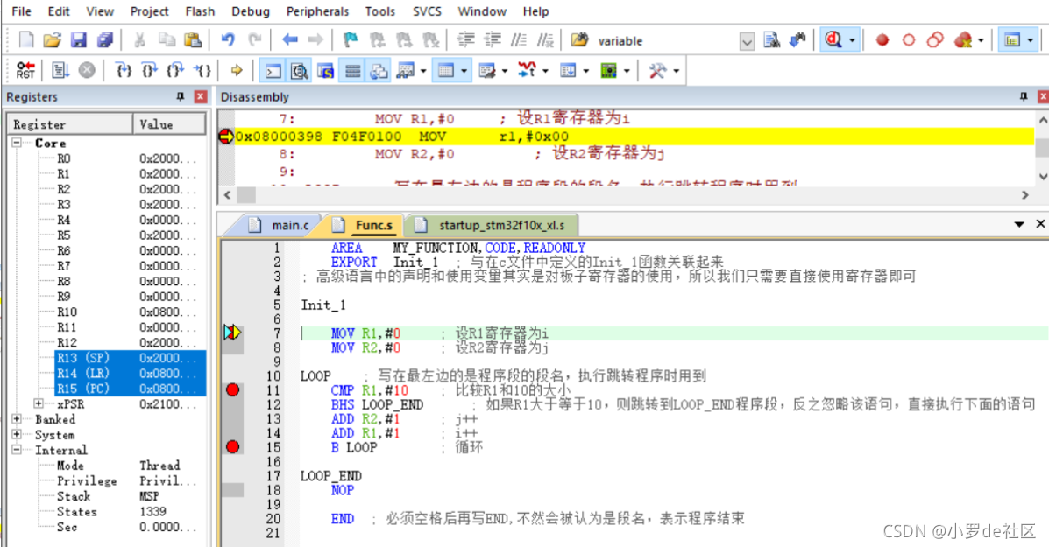Click the Disassembly scroll-right arrow
This screenshot has height=547, width=1049.
pos(1025,195)
